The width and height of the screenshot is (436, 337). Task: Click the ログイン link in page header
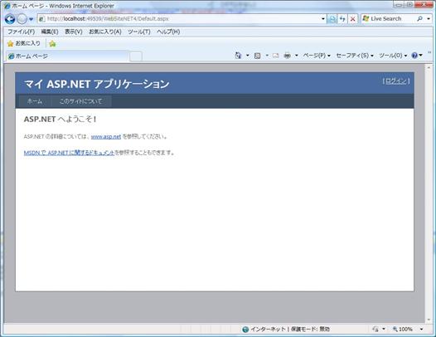pyautogui.click(x=396, y=81)
